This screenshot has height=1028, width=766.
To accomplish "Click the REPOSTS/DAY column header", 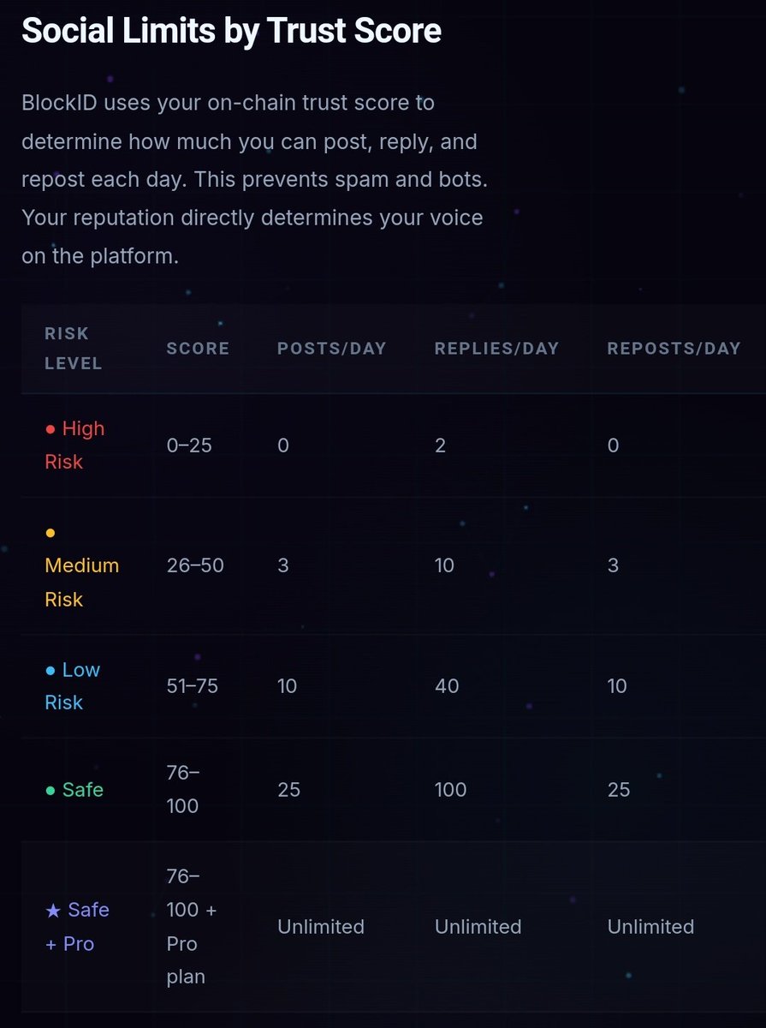I will pyautogui.click(x=674, y=349).
